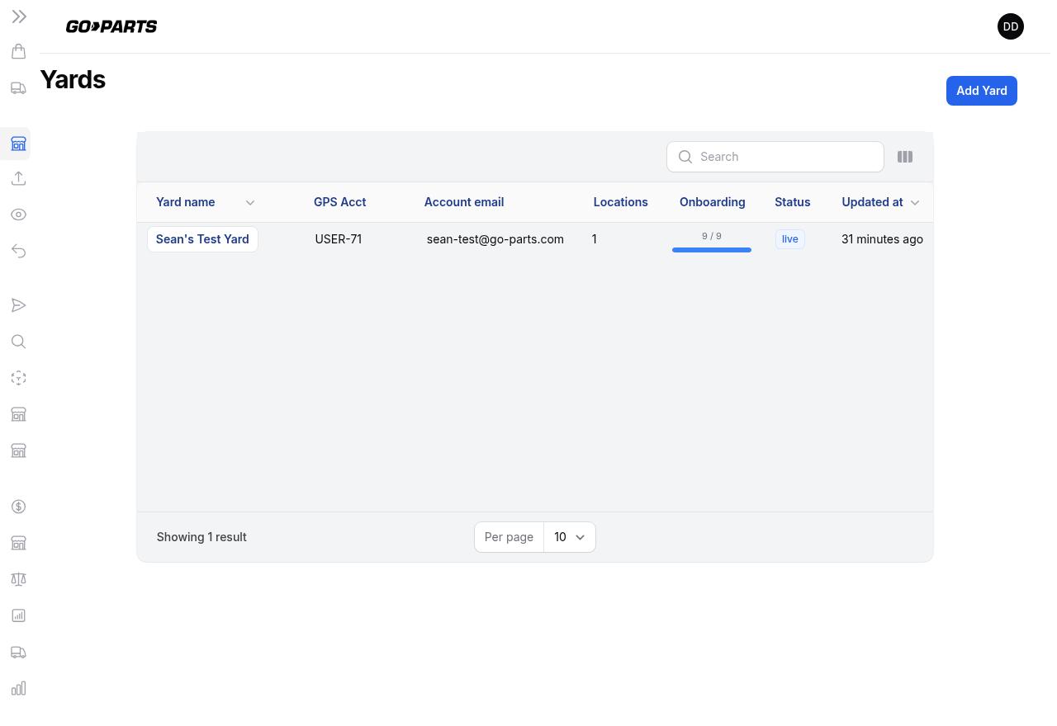Open the storefront icon just below the dashed-square icon
Viewport: 1057px width, 726px height.
(x=18, y=414)
